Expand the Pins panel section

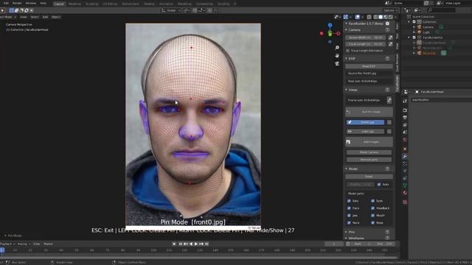(x=351, y=232)
